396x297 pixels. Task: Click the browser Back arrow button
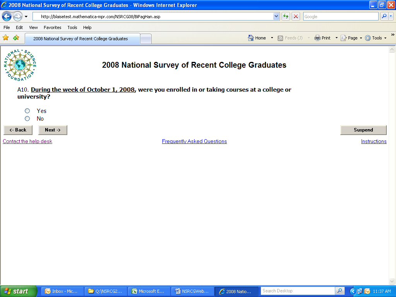pos(7,17)
